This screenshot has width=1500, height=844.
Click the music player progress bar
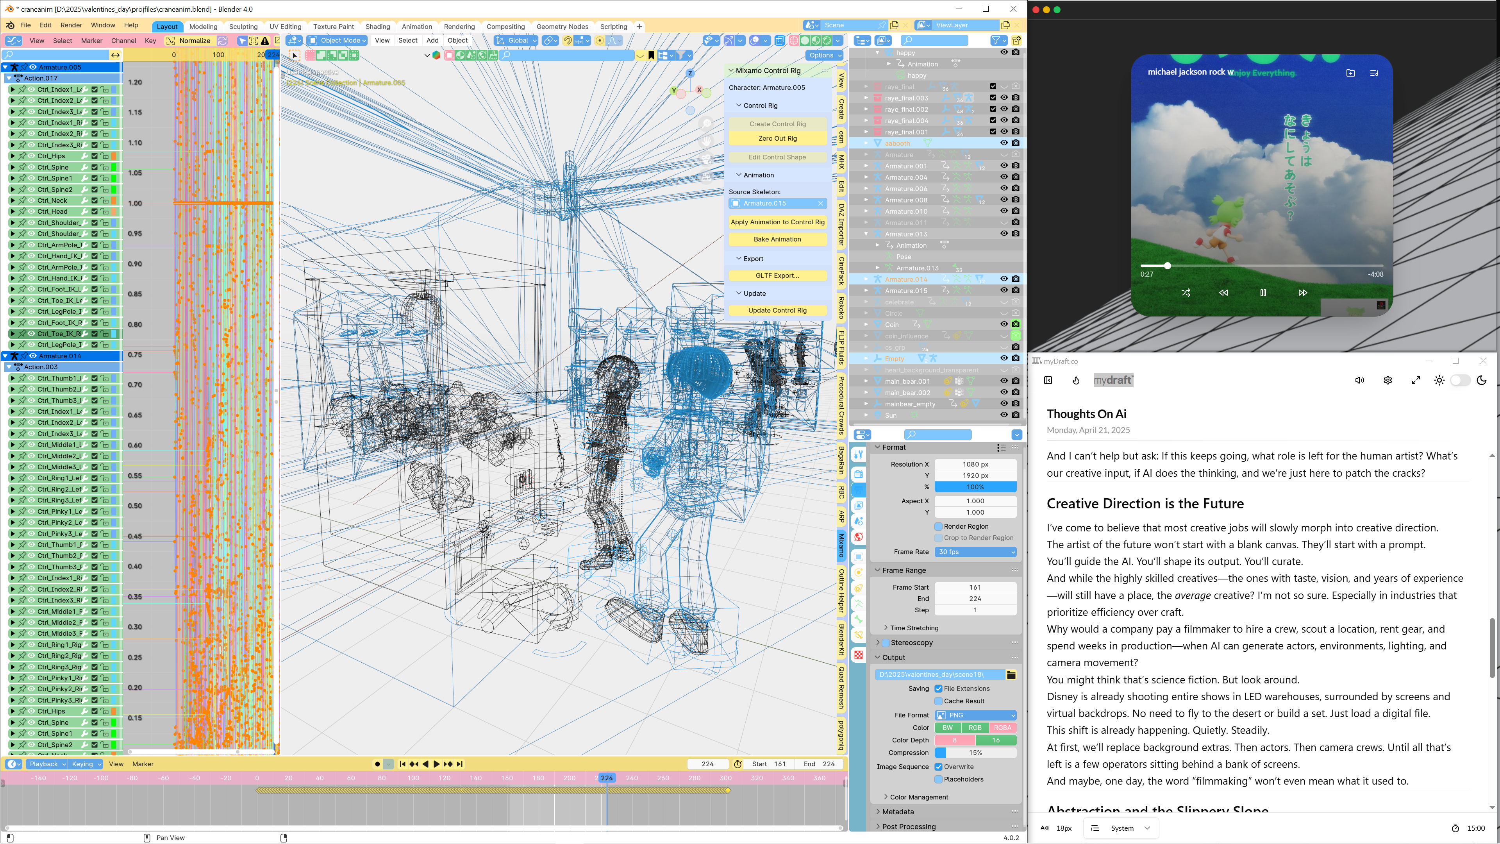pos(1261,266)
